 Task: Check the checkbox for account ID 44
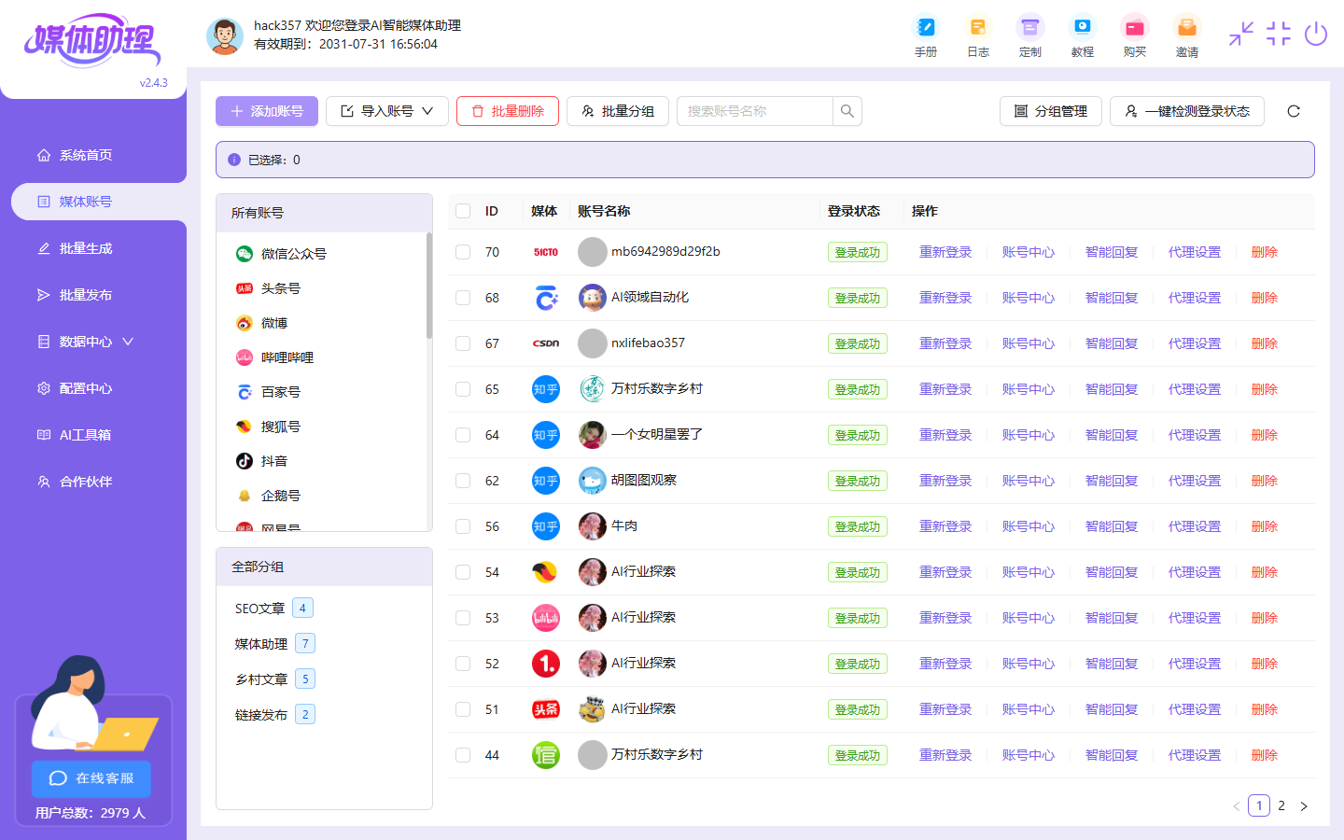pyautogui.click(x=463, y=755)
